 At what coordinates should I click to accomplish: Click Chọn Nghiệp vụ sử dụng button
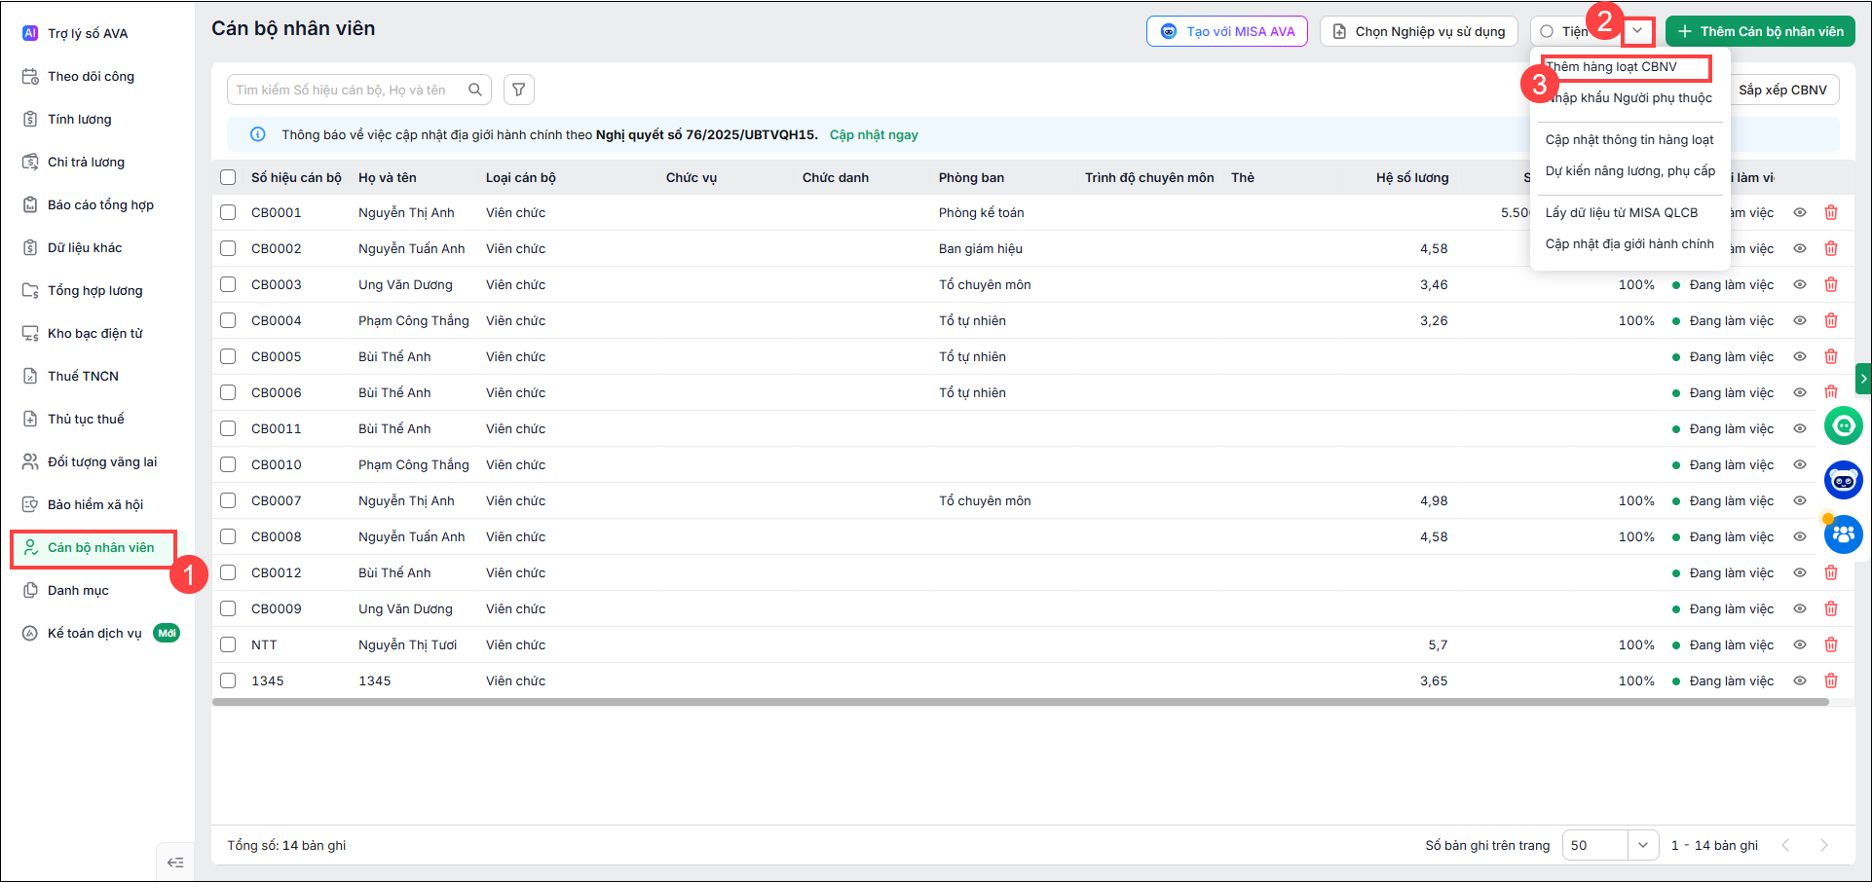click(1419, 31)
